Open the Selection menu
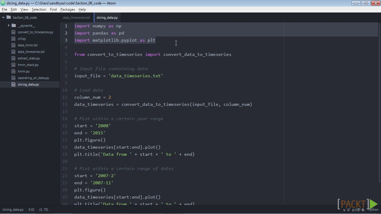Viewport: 381px width, 214px height. [39, 10]
